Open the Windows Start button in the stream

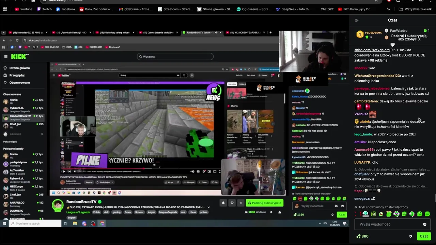point(4,224)
